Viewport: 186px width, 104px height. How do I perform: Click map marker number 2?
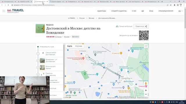[119, 73]
